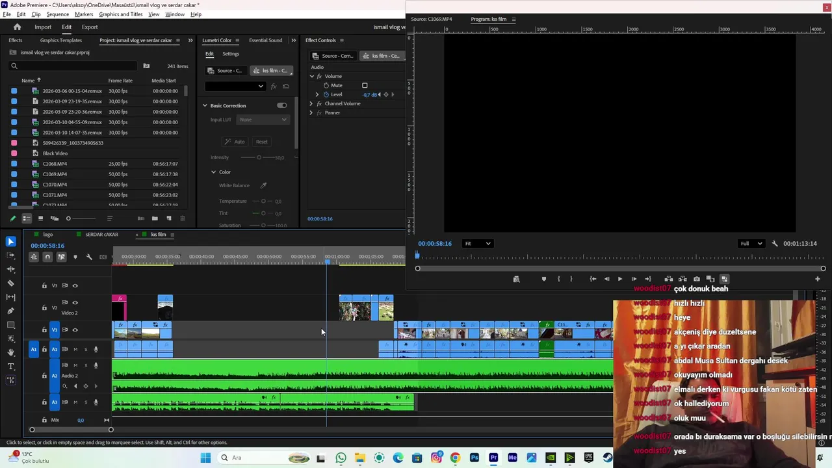This screenshot has width=832, height=468.
Task: Toggle V1 track output eye
Action: tap(75, 330)
